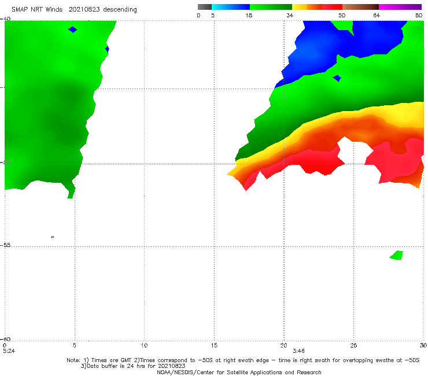Click the longitude axis label '25'
428x376 pixels.
pos(353,345)
